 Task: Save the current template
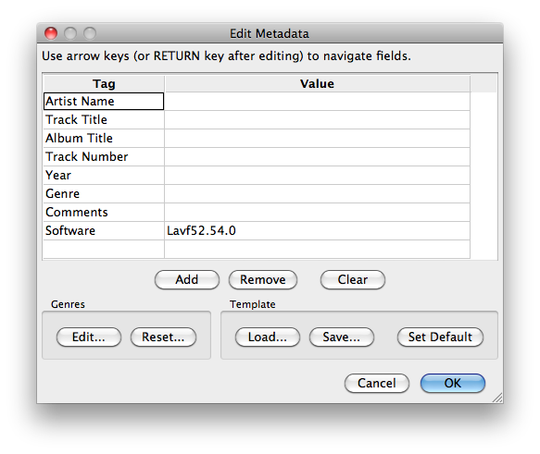click(341, 337)
